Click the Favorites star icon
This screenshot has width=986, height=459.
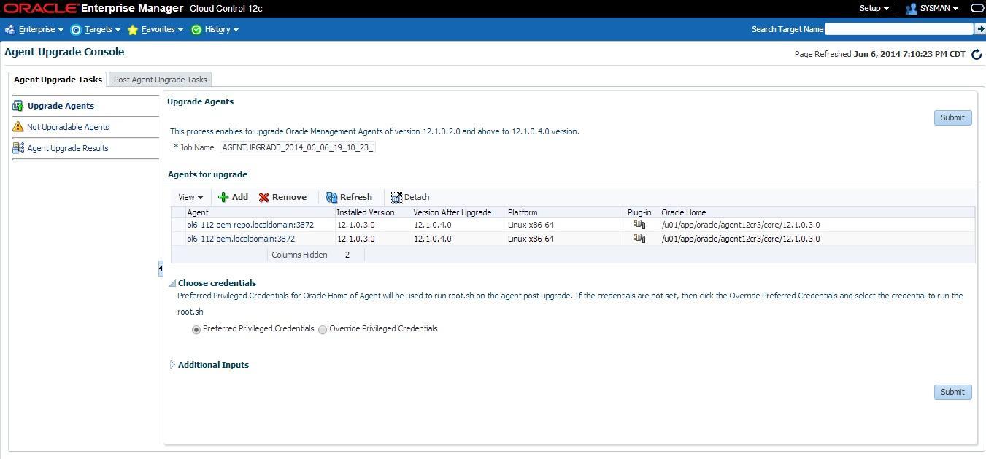tap(132, 30)
